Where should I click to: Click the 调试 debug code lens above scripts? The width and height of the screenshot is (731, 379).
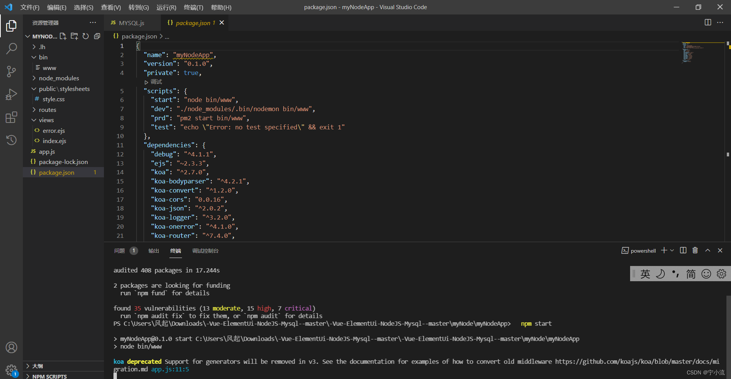coord(153,82)
